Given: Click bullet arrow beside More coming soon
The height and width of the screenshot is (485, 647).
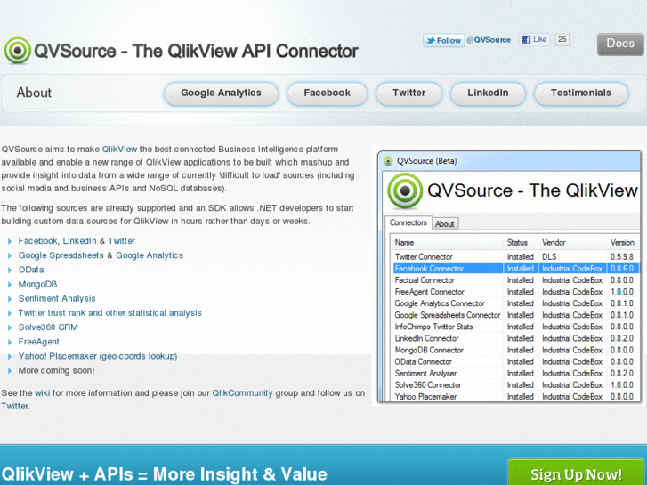Looking at the screenshot, I should [10, 371].
